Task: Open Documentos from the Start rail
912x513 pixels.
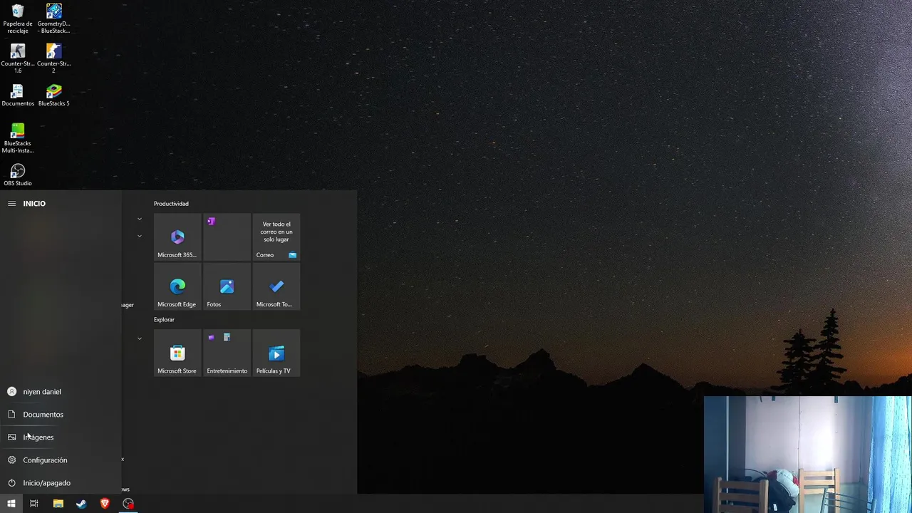Action: (x=61, y=415)
